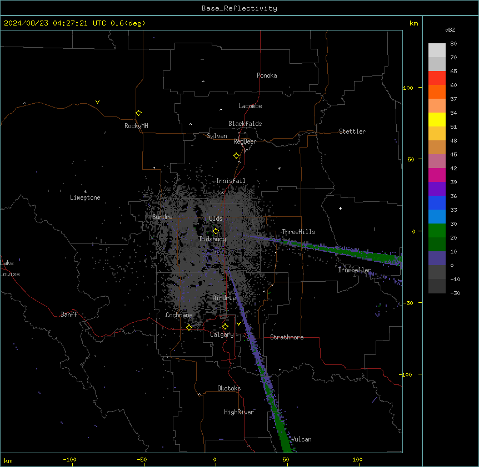Click the Calgary city label

tap(222, 334)
